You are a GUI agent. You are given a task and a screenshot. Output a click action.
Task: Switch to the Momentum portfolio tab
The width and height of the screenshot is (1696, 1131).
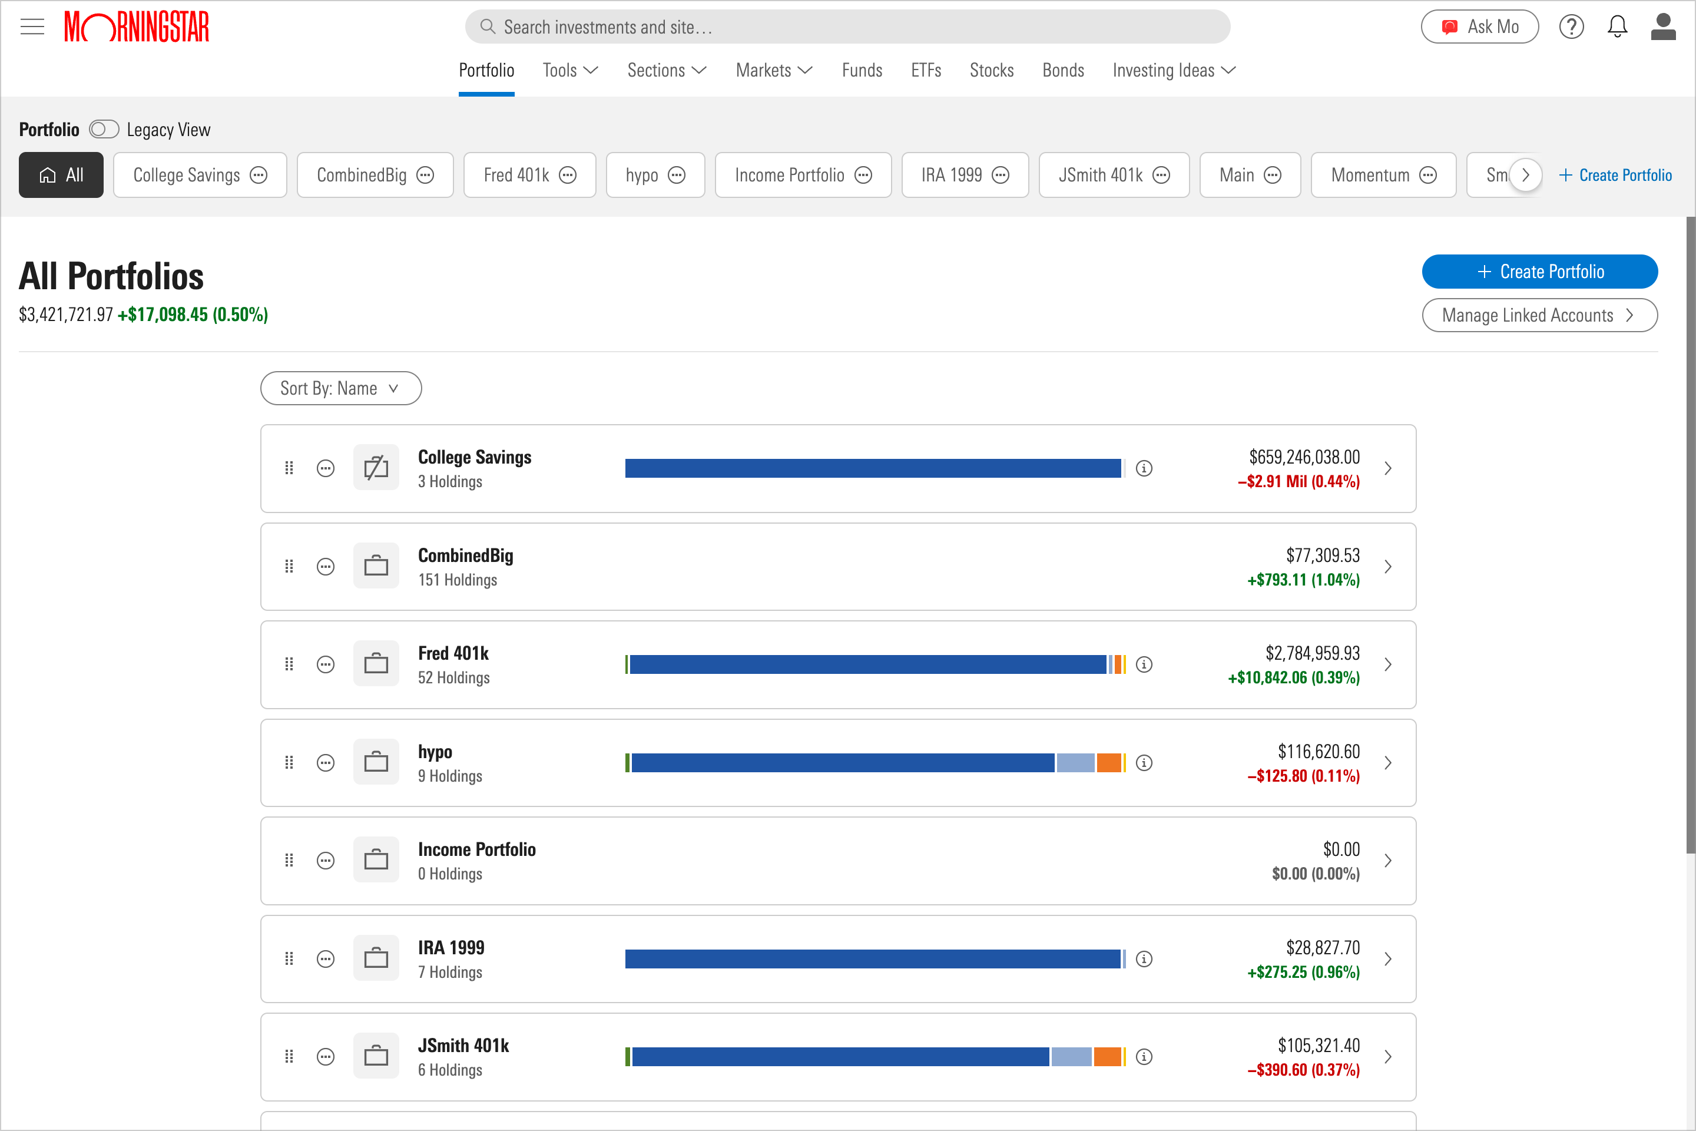click(x=1369, y=176)
